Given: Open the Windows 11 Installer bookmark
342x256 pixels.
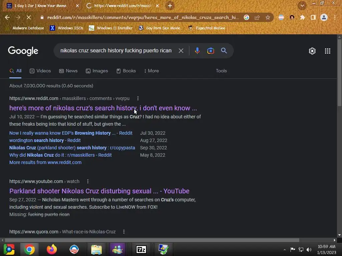Looking at the screenshot, I should point(111,28).
